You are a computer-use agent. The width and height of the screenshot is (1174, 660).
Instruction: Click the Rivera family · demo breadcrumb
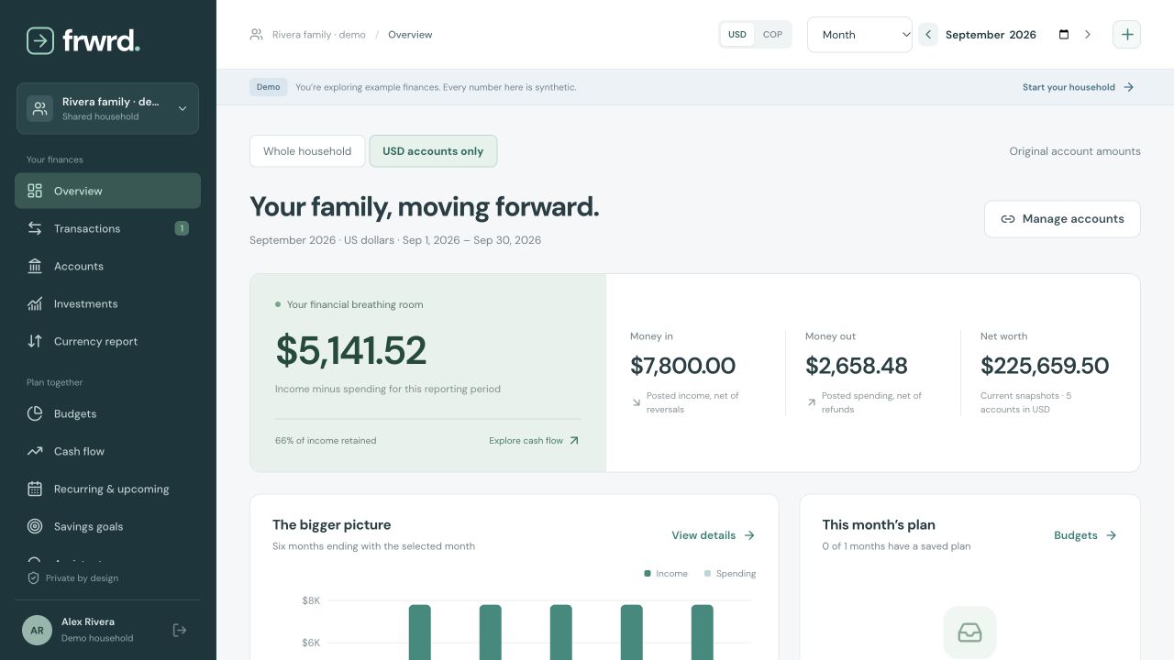(319, 35)
